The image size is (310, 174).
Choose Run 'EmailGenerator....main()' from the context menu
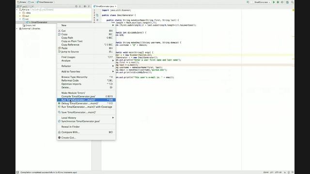click(x=86, y=100)
